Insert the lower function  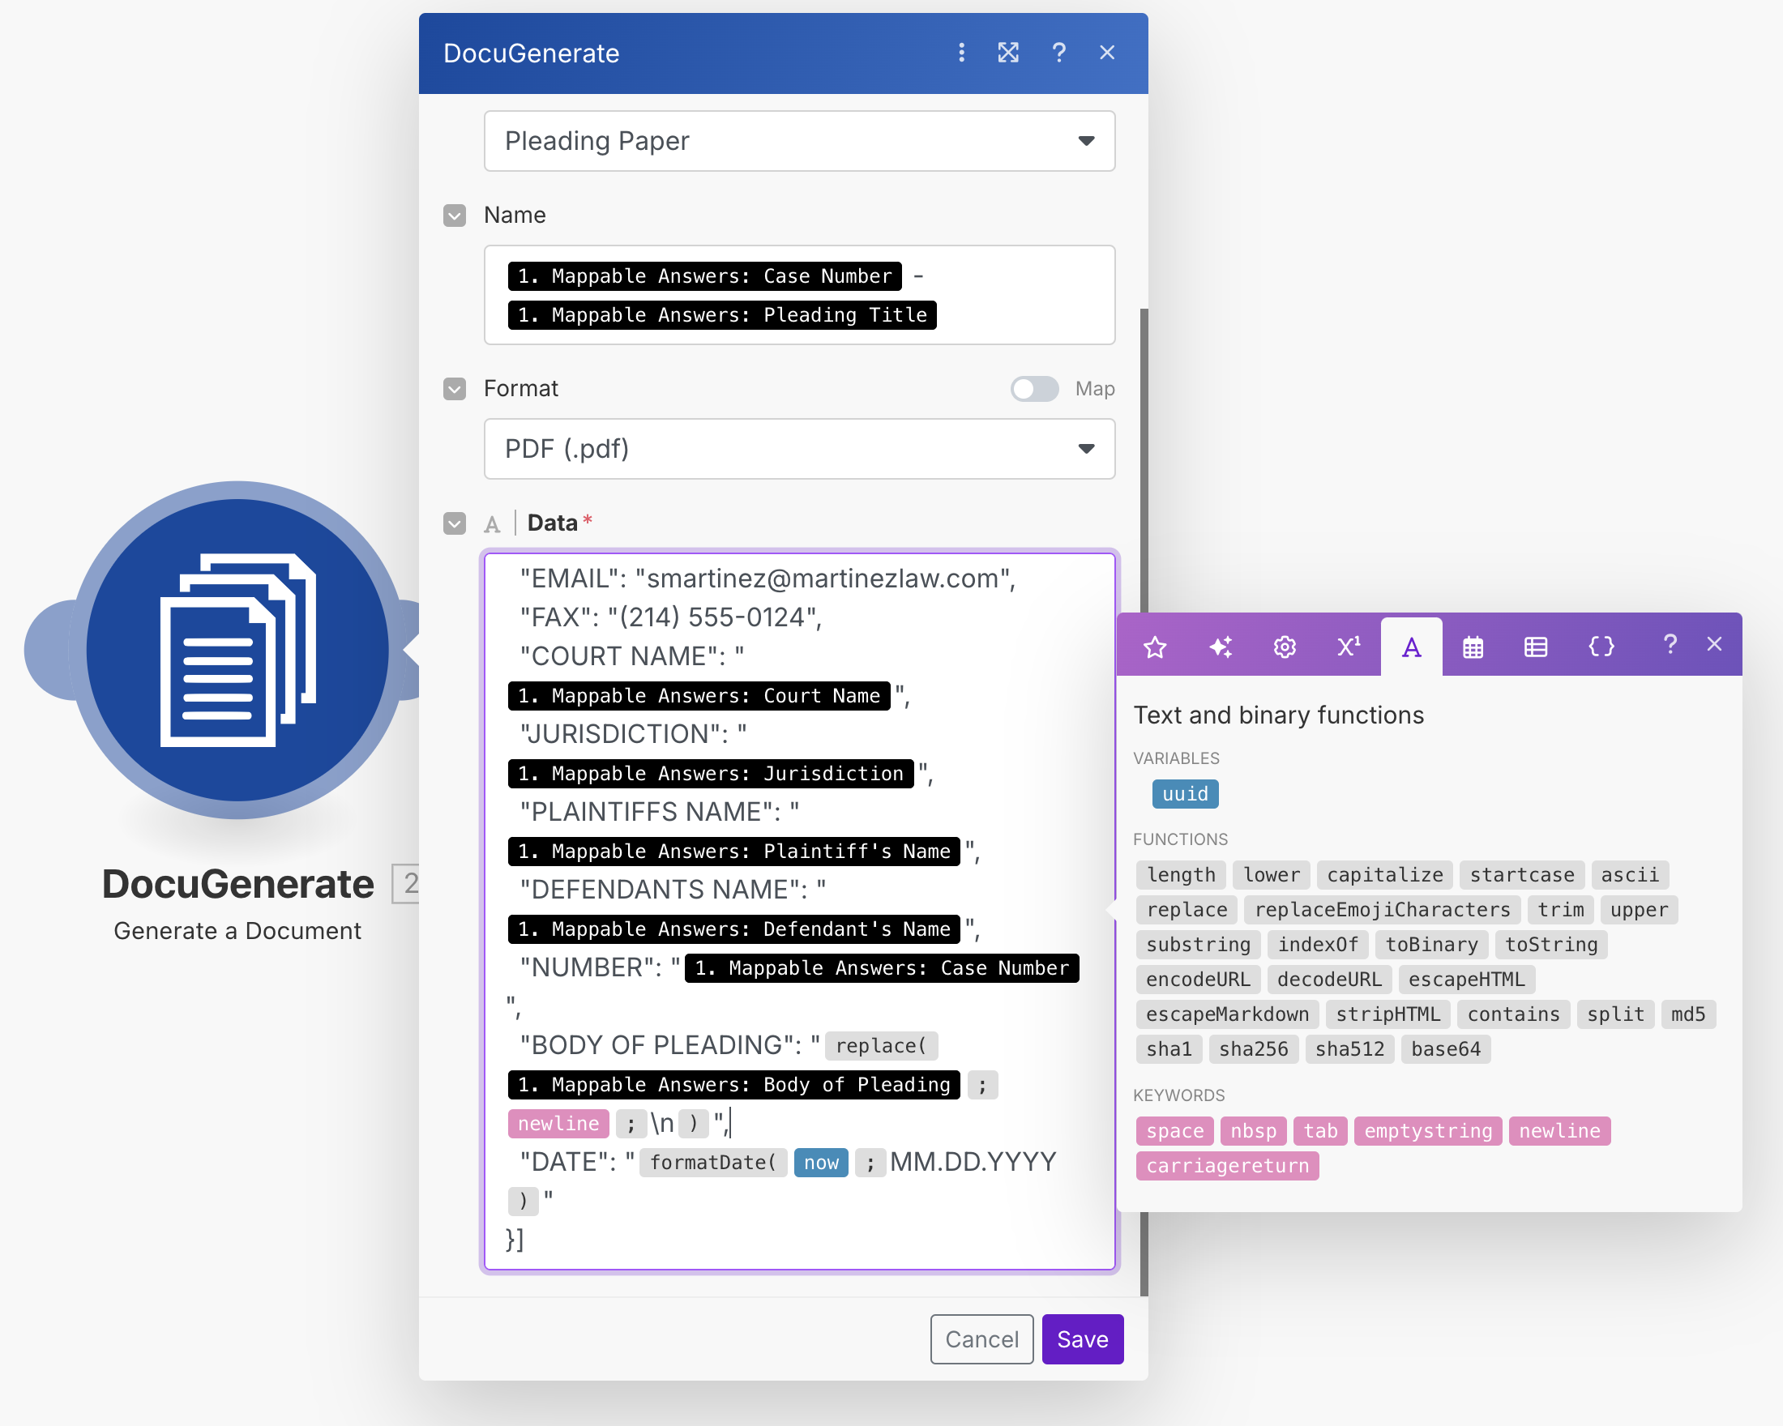[x=1271, y=874]
